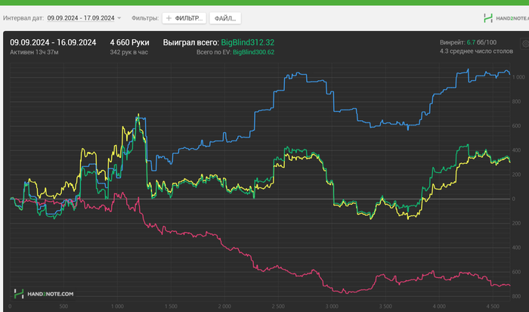Open the ФАЙЛ filter button

tap(225, 18)
